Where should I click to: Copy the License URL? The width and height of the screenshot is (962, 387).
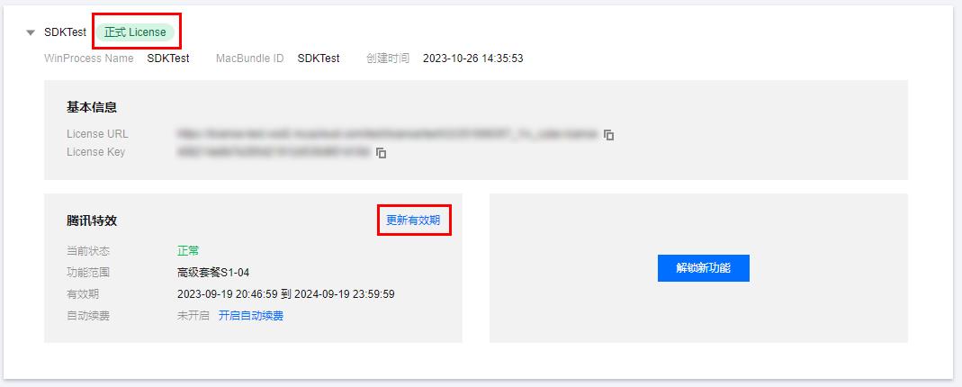[608, 134]
